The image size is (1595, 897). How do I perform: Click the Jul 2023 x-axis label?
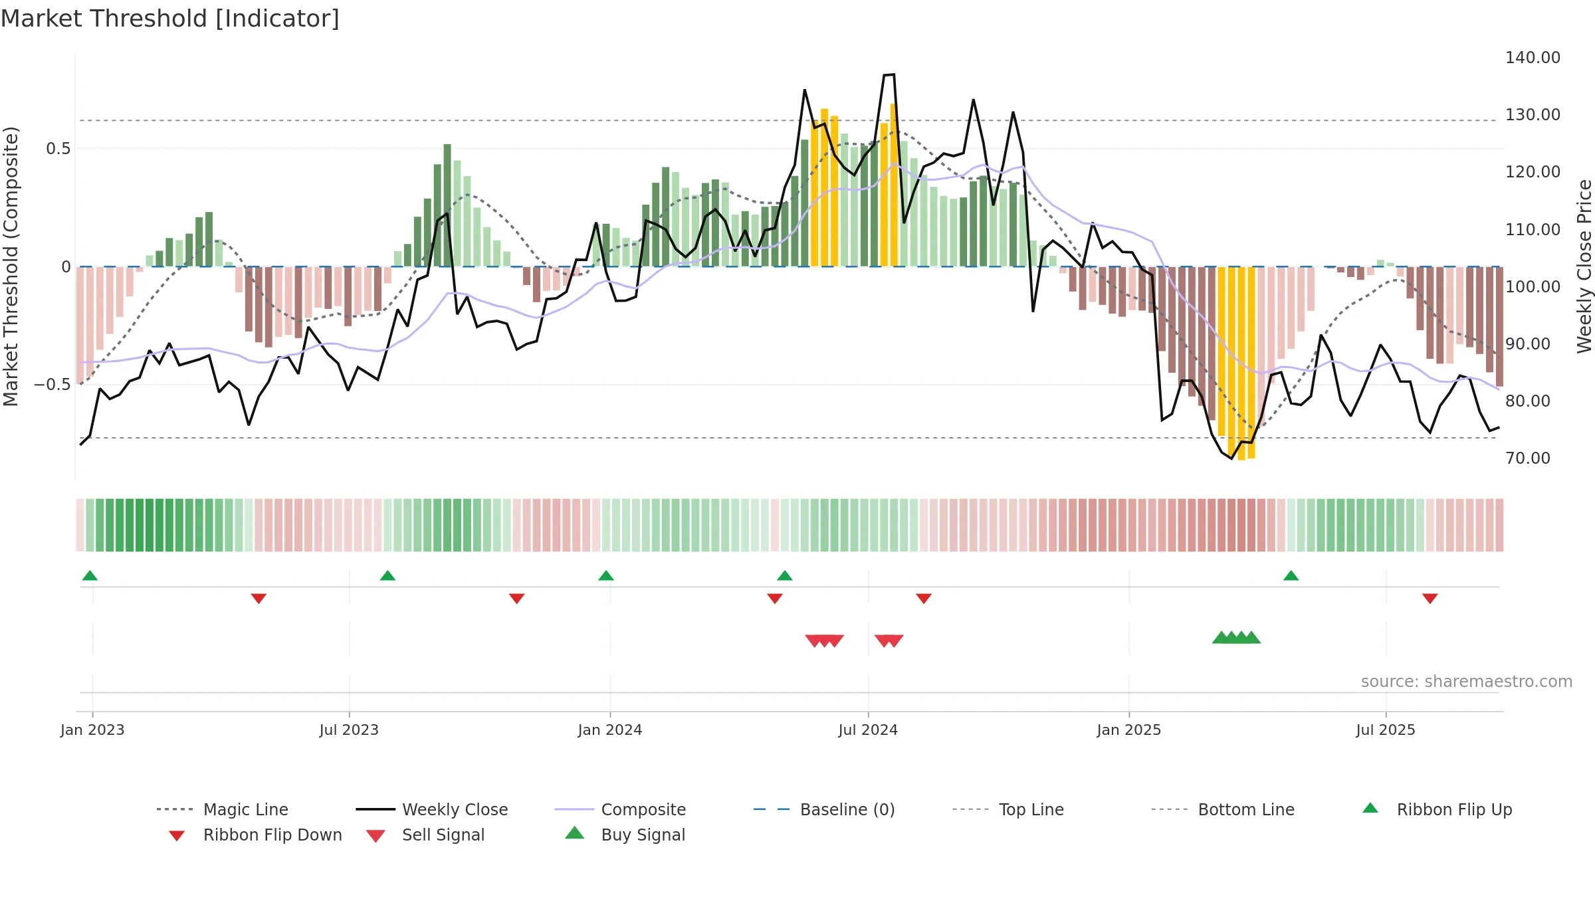(x=349, y=730)
